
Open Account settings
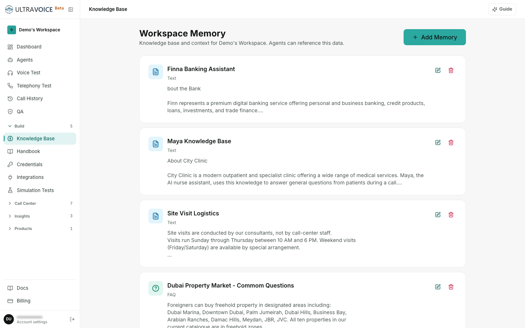click(x=32, y=322)
